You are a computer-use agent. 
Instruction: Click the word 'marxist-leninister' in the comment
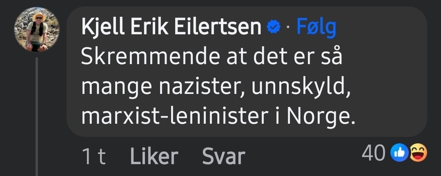point(173,117)
